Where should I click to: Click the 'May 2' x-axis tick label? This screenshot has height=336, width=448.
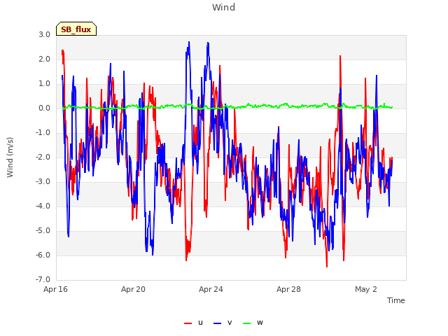pos(366,289)
